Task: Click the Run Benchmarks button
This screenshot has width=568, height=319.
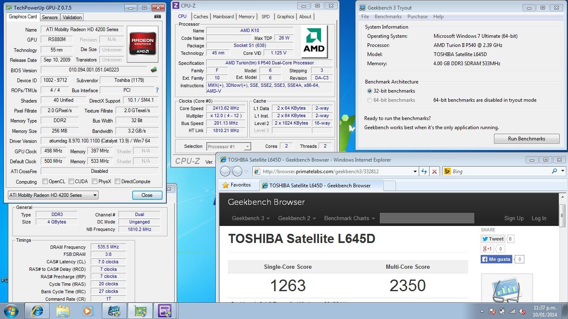Action: pyautogui.click(x=526, y=139)
